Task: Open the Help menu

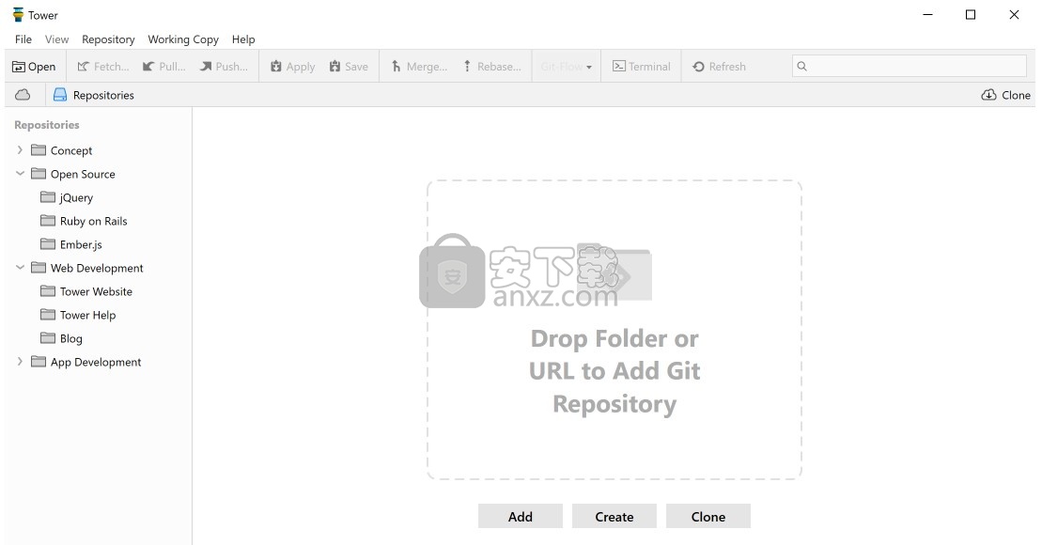Action: pos(243,39)
